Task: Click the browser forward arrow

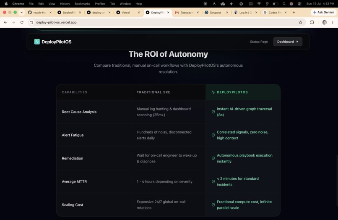Action: pyautogui.click(x=13, y=22)
